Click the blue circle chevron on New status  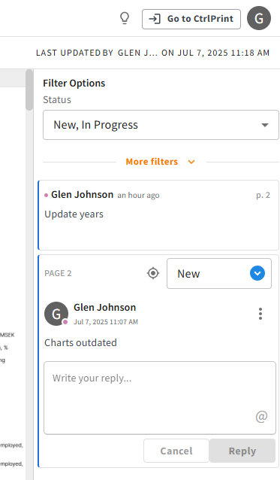coord(257,273)
